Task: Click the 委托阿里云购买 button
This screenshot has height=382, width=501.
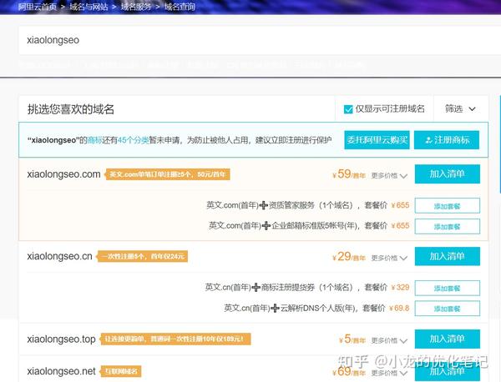Action: (377, 140)
